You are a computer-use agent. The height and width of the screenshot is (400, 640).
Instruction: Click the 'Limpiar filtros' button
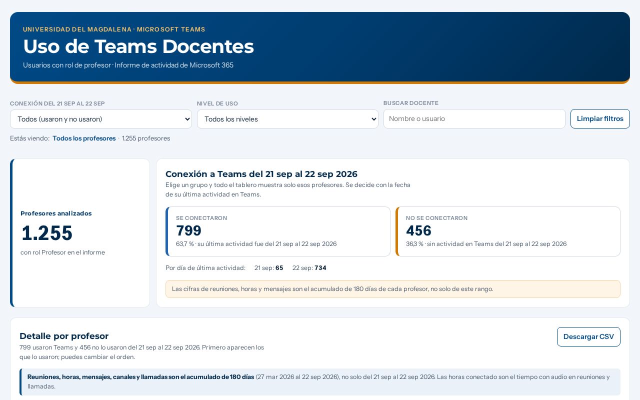click(x=600, y=118)
